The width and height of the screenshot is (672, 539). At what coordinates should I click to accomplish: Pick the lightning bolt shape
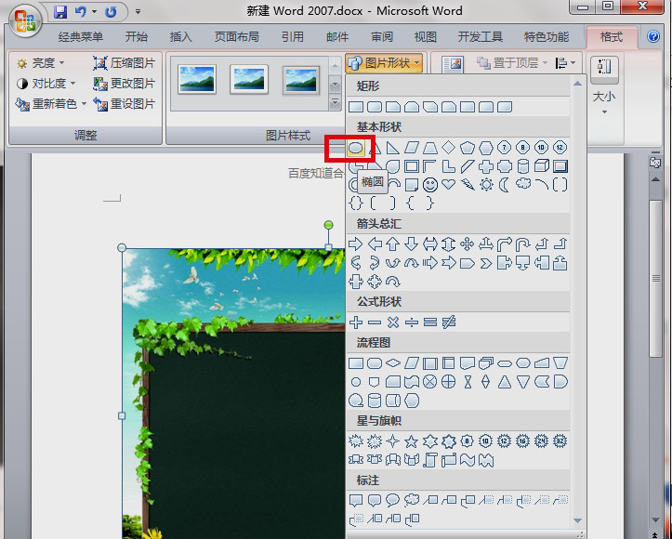468,185
